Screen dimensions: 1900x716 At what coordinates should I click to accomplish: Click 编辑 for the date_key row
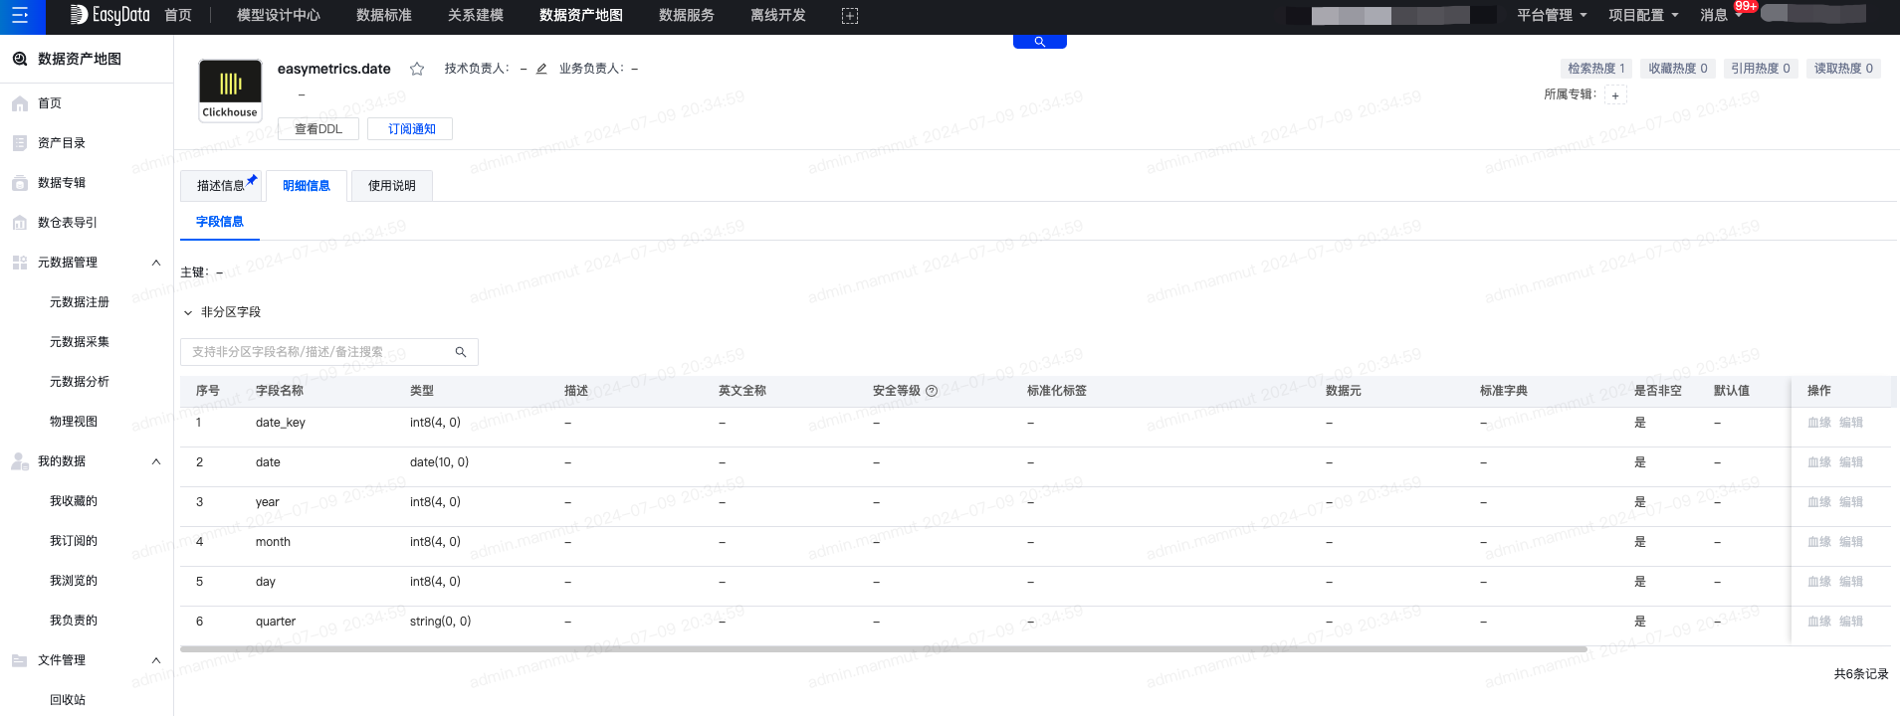click(x=1851, y=423)
